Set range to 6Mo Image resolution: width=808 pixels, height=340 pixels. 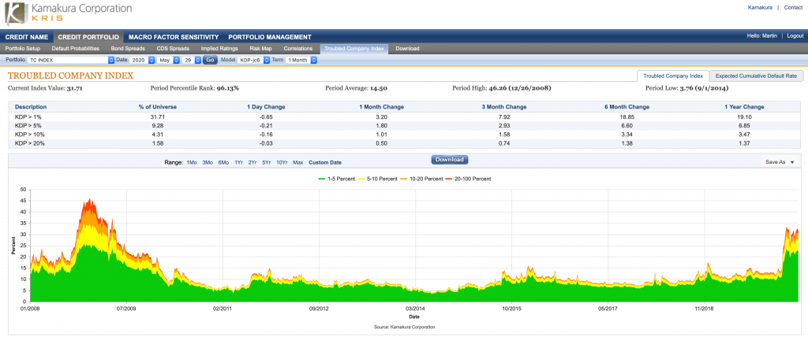tap(223, 162)
